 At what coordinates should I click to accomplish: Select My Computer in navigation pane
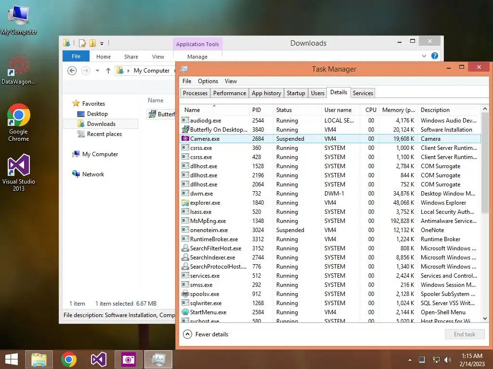[100, 154]
